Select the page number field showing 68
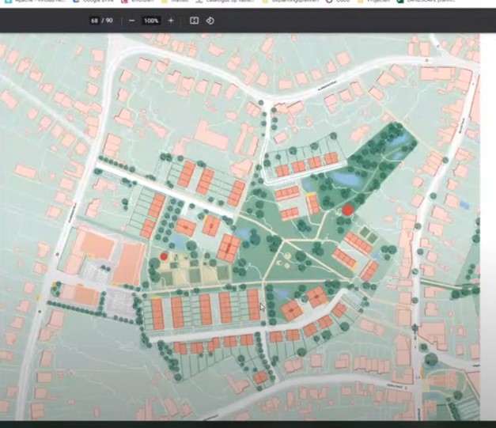496x428 pixels. click(97, 21)
